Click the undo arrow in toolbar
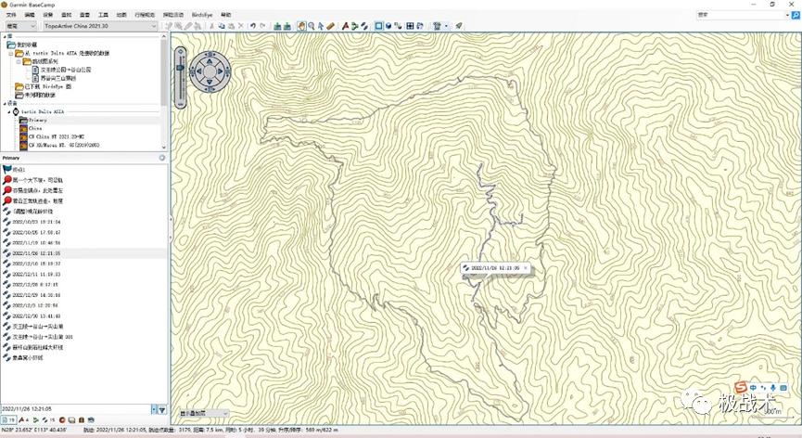The image size is (802, 438). [x=252, y=26]
